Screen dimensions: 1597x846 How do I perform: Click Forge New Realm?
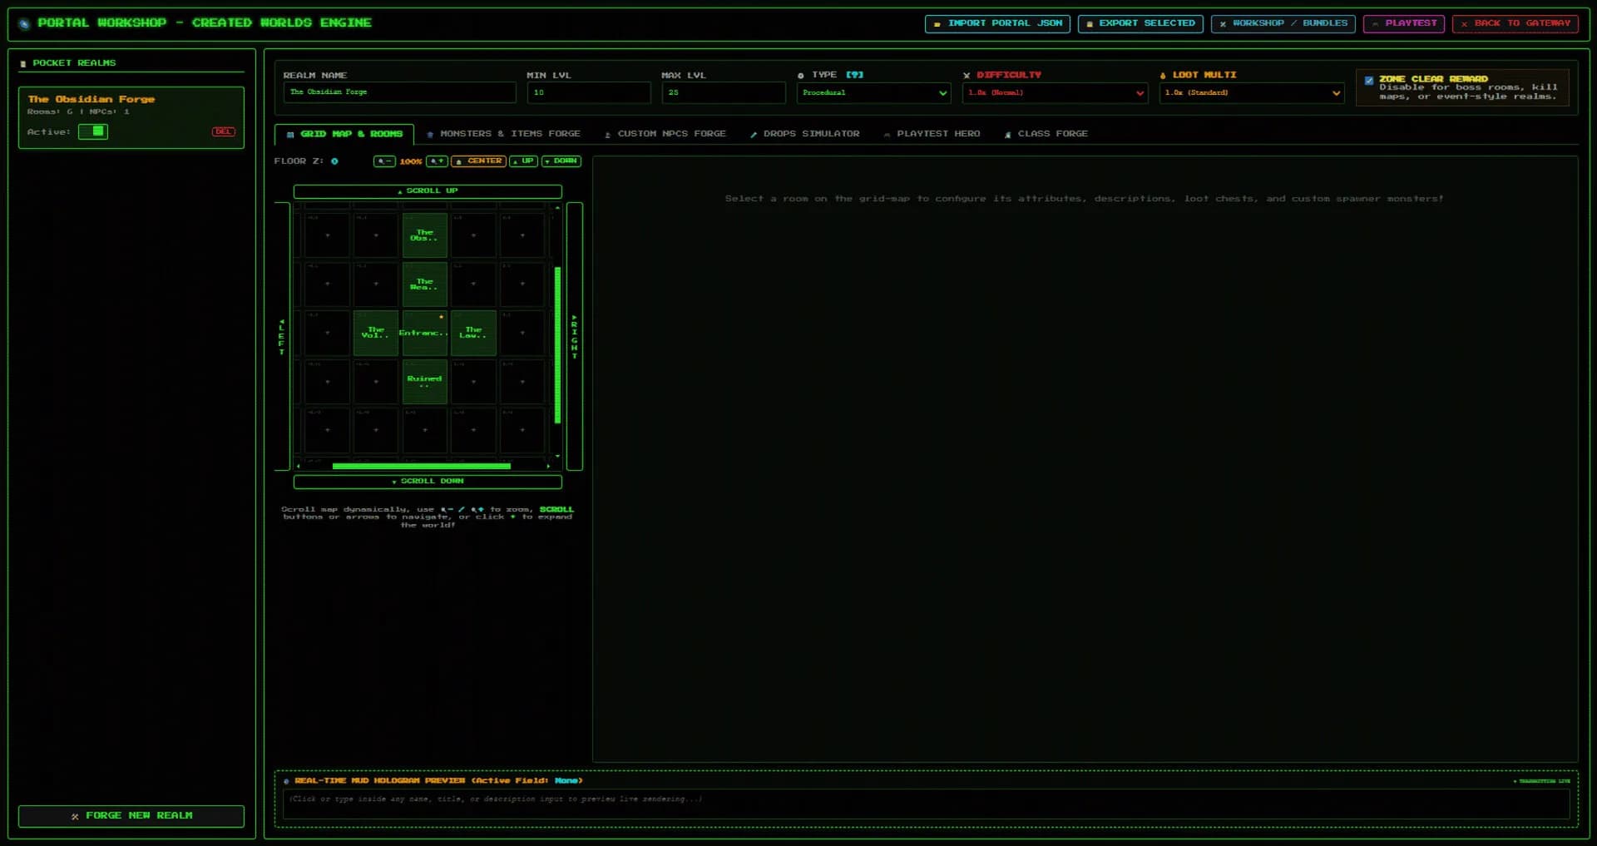131,816
